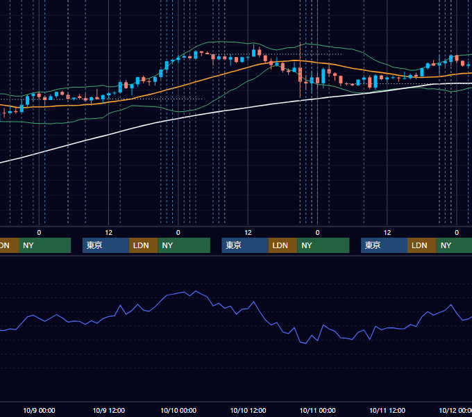Click the 10/11 00:00 date label
The image size is (472, 417).
[x=318, y=410]
